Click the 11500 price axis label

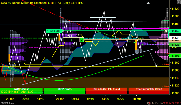click(x=175, y=16)
